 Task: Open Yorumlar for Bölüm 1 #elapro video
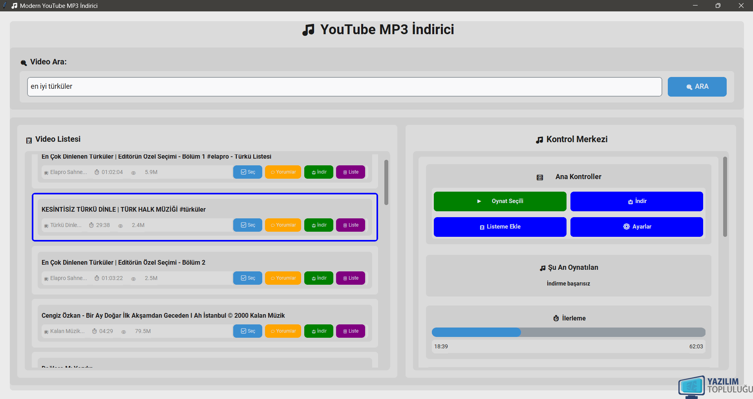click(283, 172)
